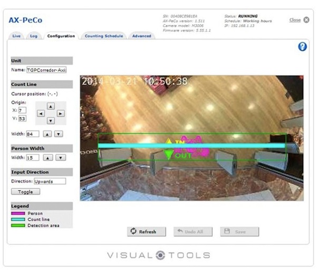This screenshot has height=274, width=319.
Task: Click the magenta Person legend swatch
Action: tap(17, 213)
